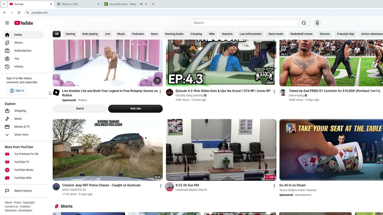Open Tatted Up Dad video title
The height and width of the screenshot is (215, 383).
click(x=335, y=91)
